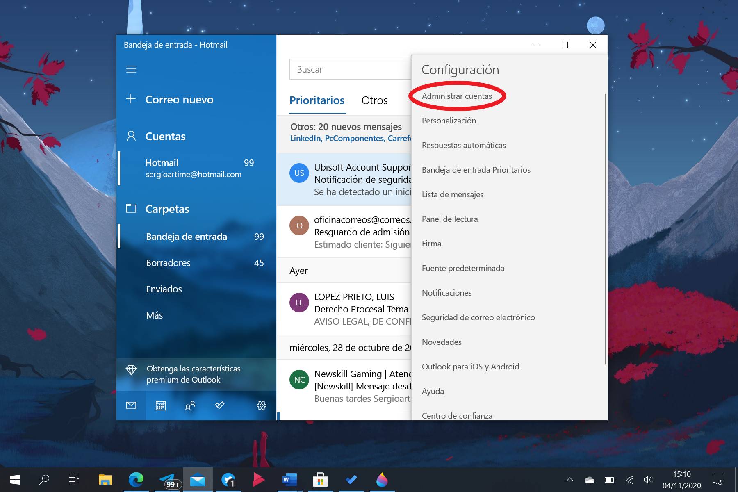Select the Mail envelope icon in the sidebar

(x=131, y=405)
